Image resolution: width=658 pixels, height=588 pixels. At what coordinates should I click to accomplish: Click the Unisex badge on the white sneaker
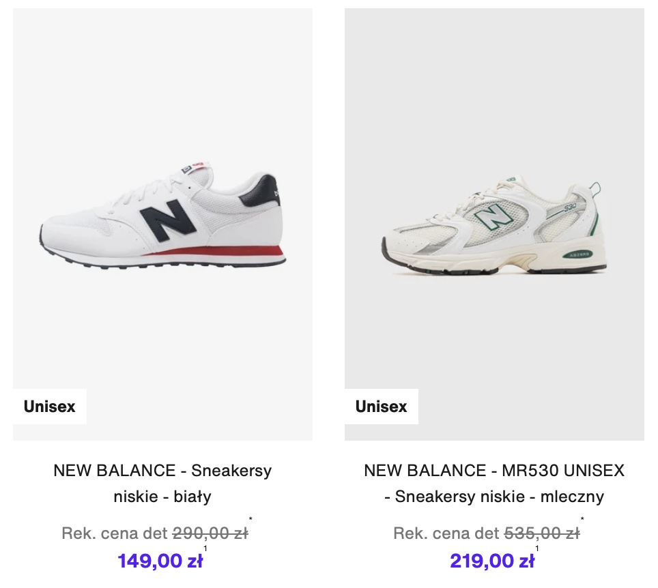click(x=50, y=407)
